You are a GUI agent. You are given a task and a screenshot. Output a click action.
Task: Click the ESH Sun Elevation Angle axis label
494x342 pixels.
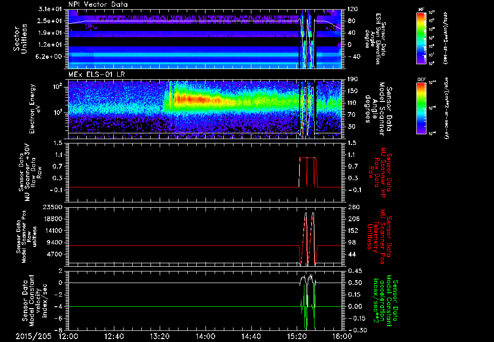377,38
